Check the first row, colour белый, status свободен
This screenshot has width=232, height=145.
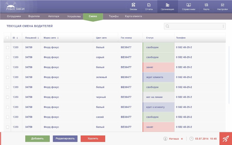click(x=7, y=47)
